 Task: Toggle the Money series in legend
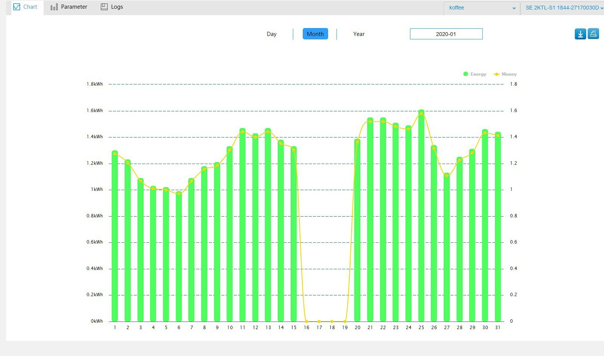tap(505, 74)
